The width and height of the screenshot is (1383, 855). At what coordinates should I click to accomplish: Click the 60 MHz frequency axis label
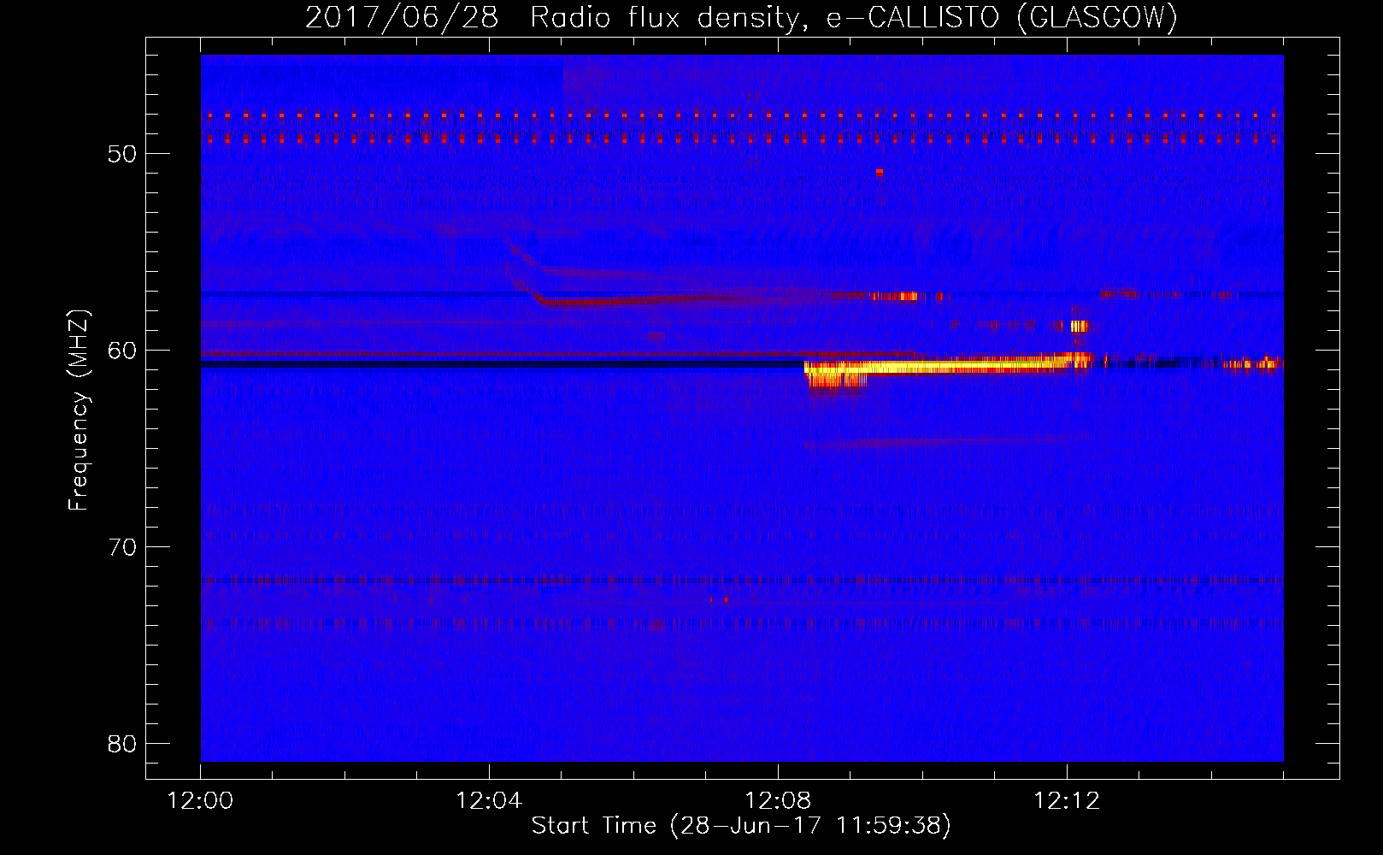(122, 351)
